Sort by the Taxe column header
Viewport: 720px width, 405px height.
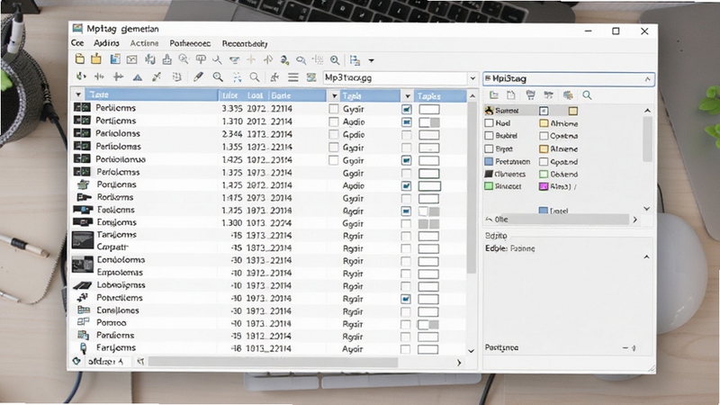tap(151, 94)
